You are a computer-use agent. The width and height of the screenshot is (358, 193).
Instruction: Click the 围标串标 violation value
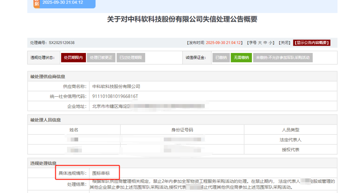point(101,173)
